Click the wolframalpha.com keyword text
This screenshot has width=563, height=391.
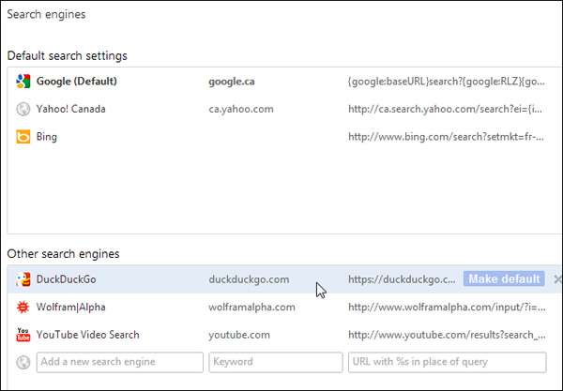[251, 308]
